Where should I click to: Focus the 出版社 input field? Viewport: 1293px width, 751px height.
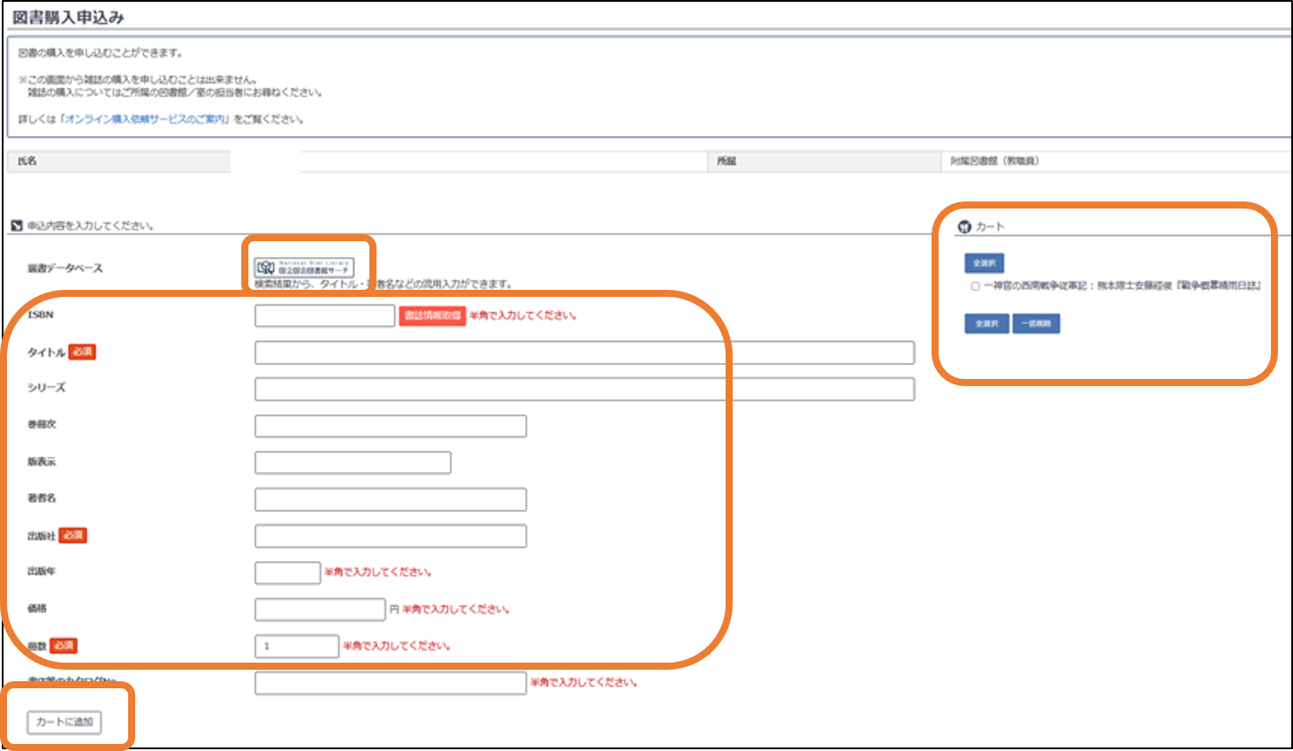click(x=391, y=536)
